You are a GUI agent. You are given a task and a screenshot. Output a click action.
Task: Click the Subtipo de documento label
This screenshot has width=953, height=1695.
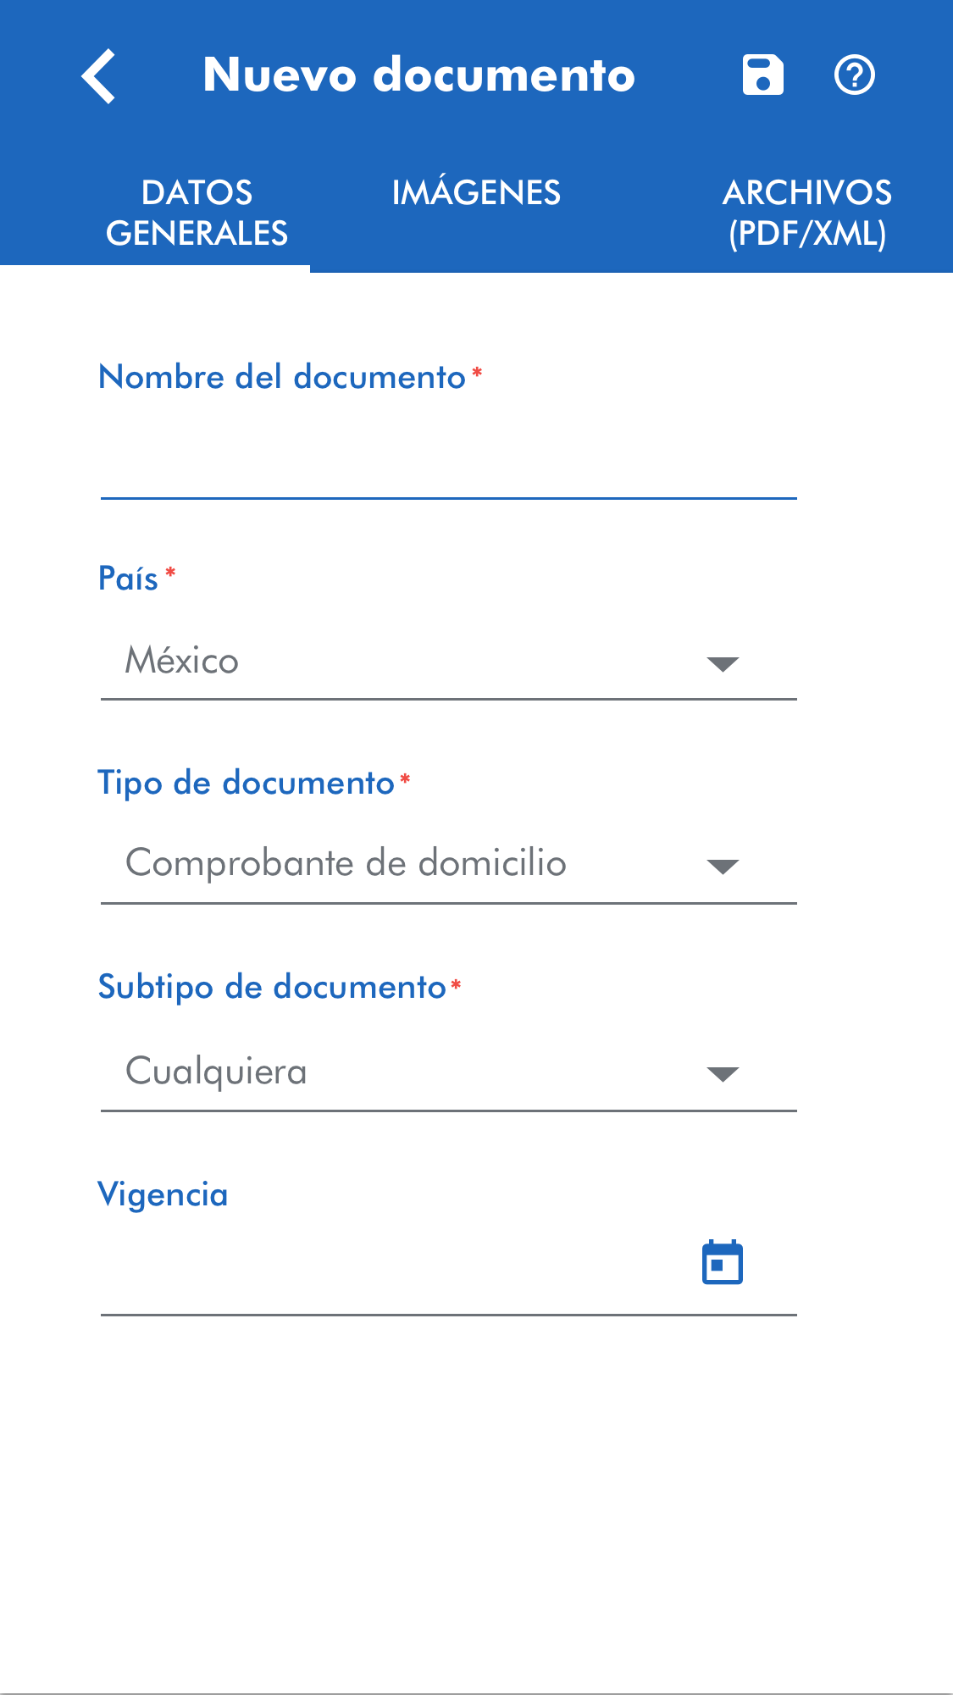[272, 987]
